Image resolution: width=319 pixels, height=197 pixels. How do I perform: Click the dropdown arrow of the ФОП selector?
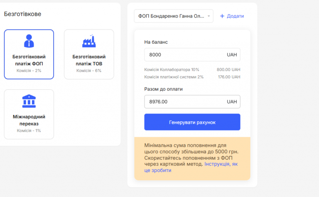coord(209,16)
